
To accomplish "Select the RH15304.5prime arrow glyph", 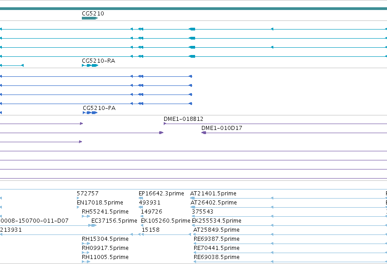I will pyautogui.click(x=86, y=244).
